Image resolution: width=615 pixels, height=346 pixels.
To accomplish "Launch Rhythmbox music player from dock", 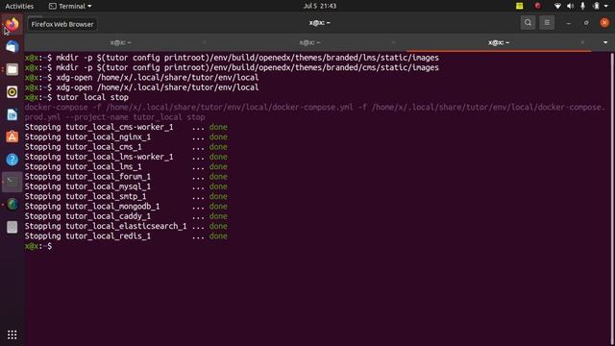I will click(x=12, y=92).
